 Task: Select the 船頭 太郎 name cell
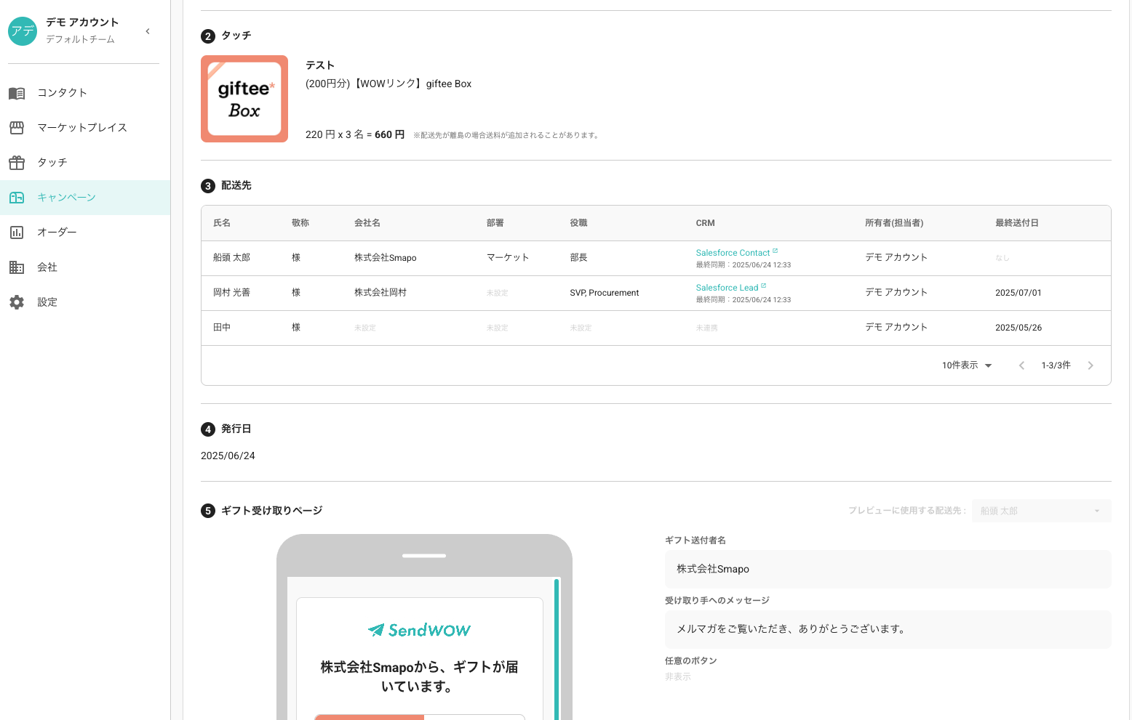click(x=231, y=258)
